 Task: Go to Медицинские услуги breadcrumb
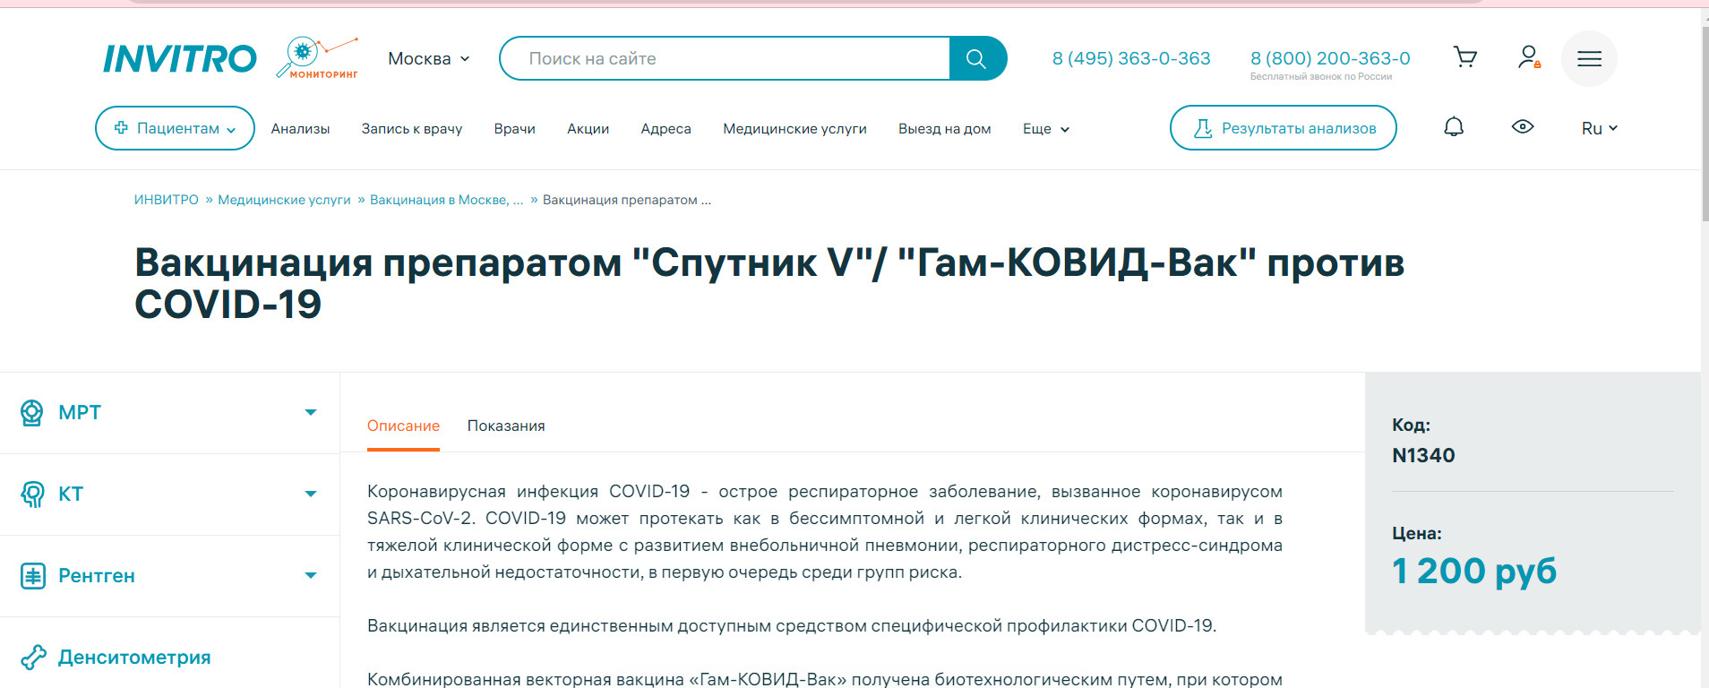285,201
